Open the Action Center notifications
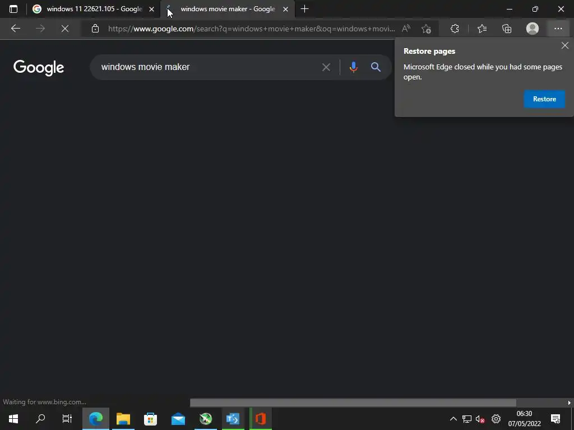Viewport: 574px width, 430px height. pos(556,419)
